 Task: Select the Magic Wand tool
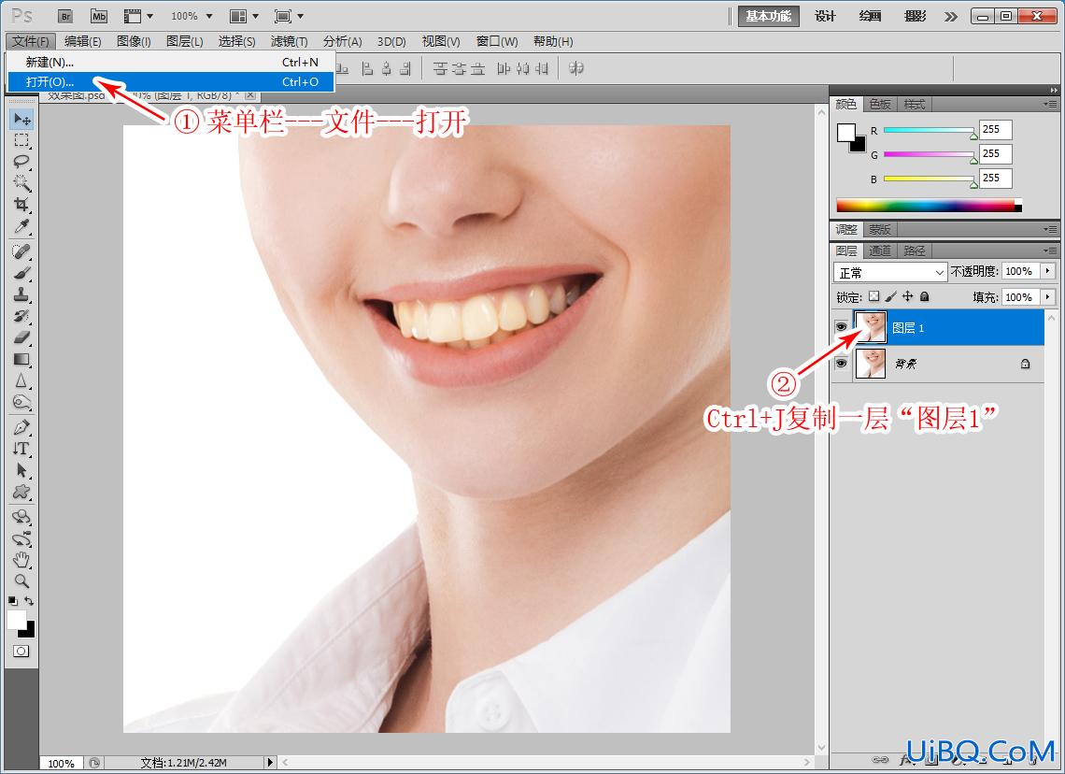(x=21, y=183)
